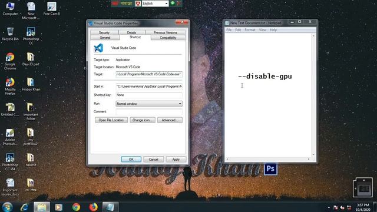Viewport: 377px width, 212px height.
Task: Click Notepad's horizontal scroll left arrow
Action: (227, 159)
